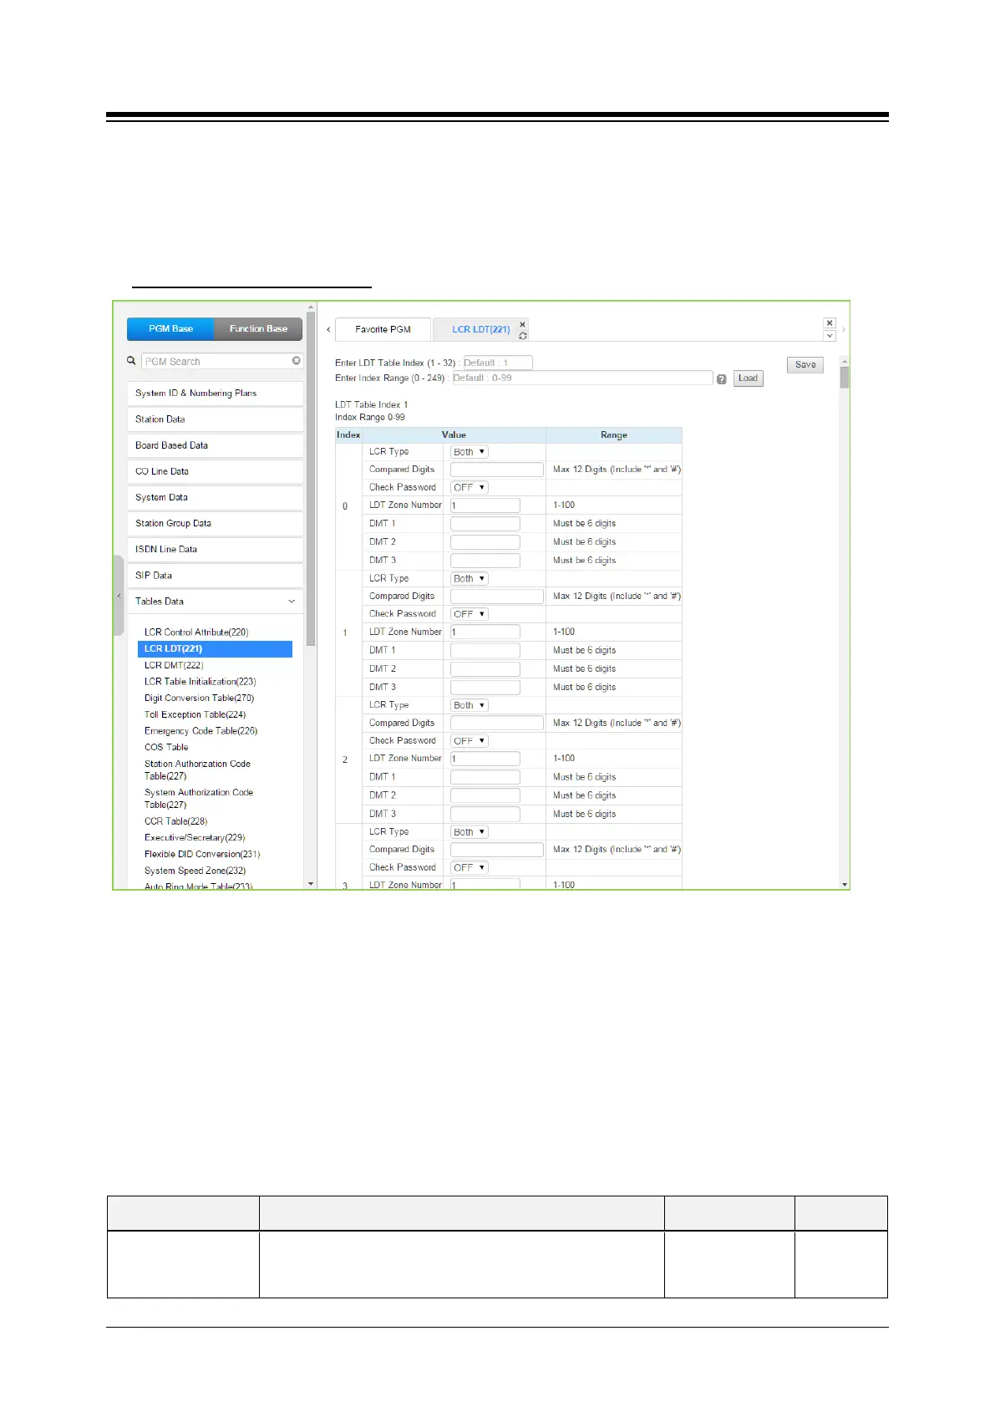Open LCR Type dropdown for index 1

tap(469, 578)
